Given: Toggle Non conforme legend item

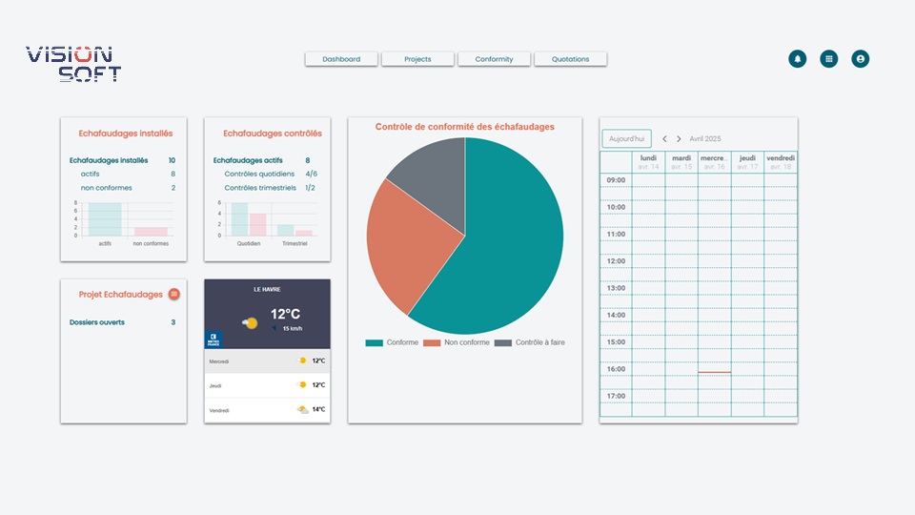Looking at the screenshot, I should (x=457, y=342).
